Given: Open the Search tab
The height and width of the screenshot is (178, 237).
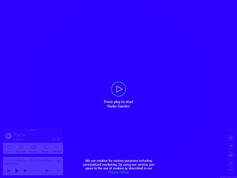Looking at the screenshot, I should tap(45, 149).
